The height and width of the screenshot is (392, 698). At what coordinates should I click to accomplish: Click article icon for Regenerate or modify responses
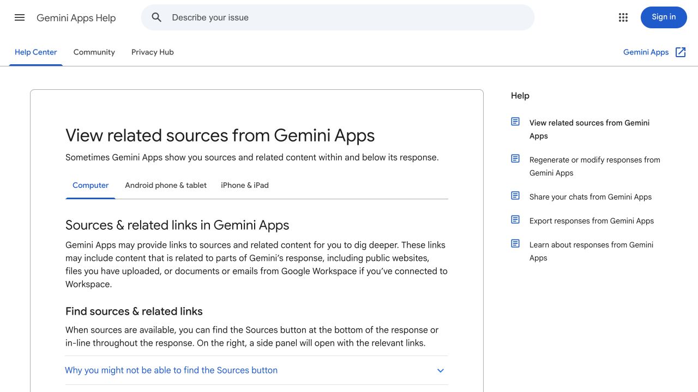[515, 158]
